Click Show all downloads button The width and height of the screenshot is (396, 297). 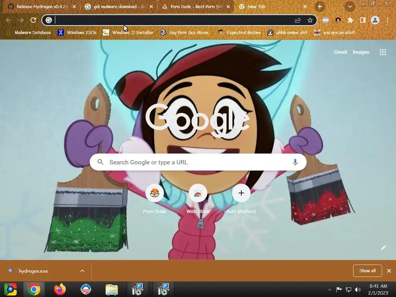pos(367,271)
